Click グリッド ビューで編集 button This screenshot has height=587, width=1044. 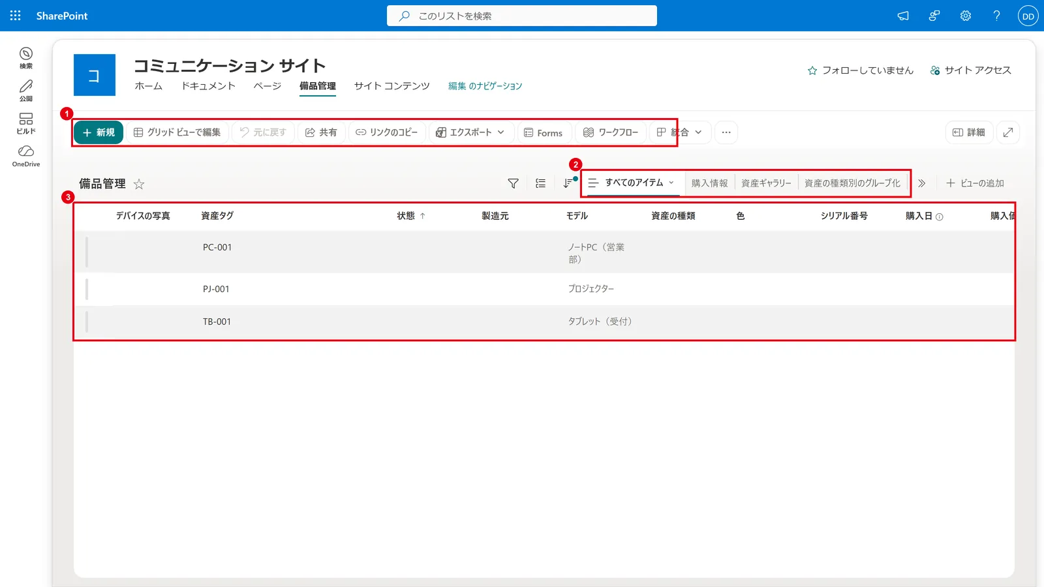pyautogui.click(x=177, y=132)
